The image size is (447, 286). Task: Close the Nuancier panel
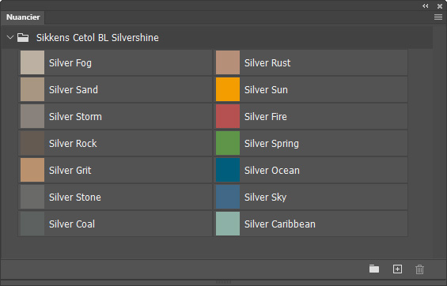point(440,6)
